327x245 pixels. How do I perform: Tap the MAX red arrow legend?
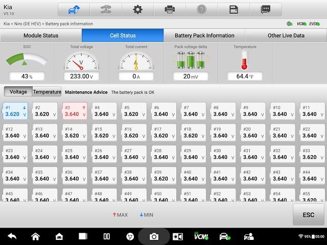pyautogui.click(x=120, y=215)
